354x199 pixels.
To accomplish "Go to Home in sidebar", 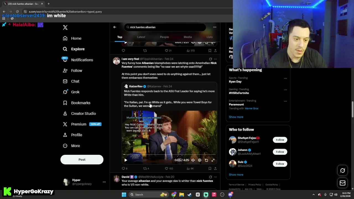I will click(72, 38).
